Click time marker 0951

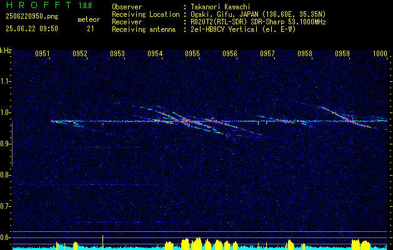click(x=42, y=53)
